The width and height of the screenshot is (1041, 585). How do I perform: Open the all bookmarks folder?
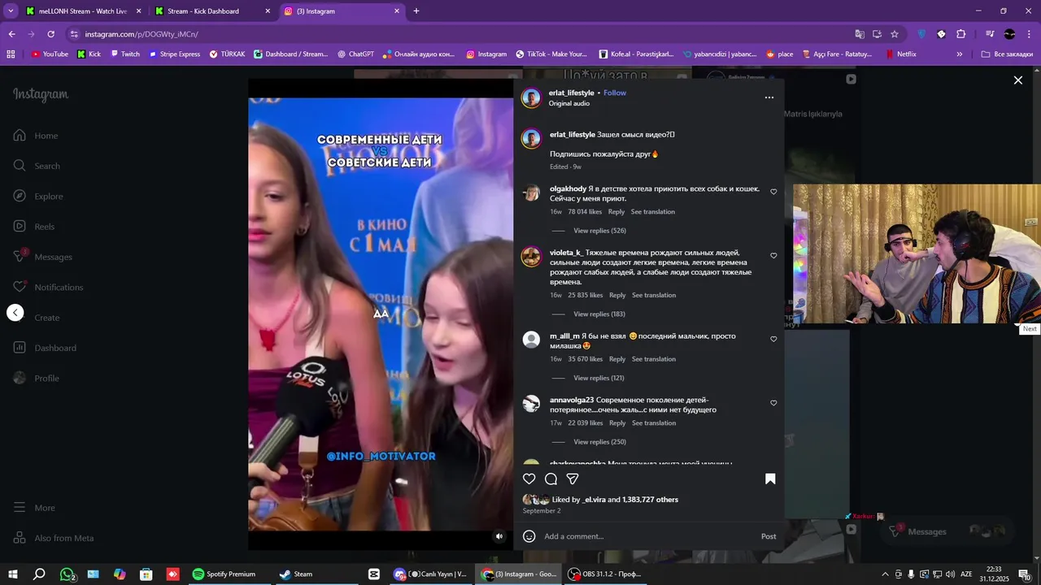(x=1007, y=54)
